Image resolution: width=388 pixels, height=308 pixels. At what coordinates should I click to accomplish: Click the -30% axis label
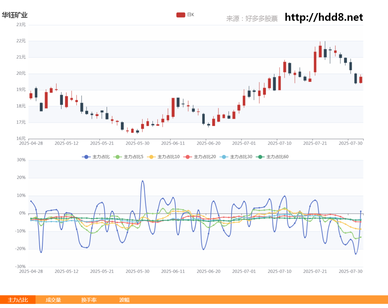(20, 267)
